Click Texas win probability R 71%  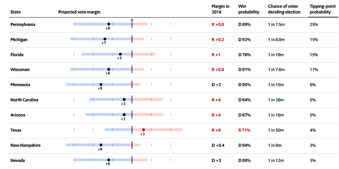pyautogui.click(x=244, y=130)
